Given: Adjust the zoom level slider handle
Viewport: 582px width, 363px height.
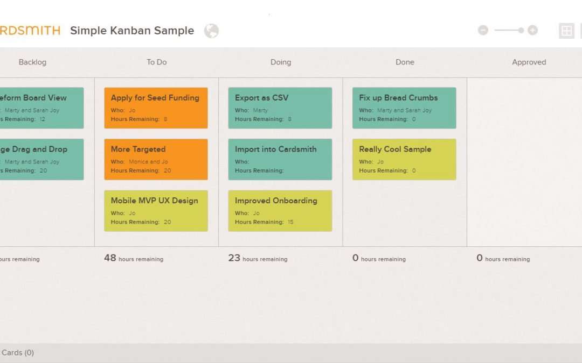Looking at the screenshot, I should 521,30.
